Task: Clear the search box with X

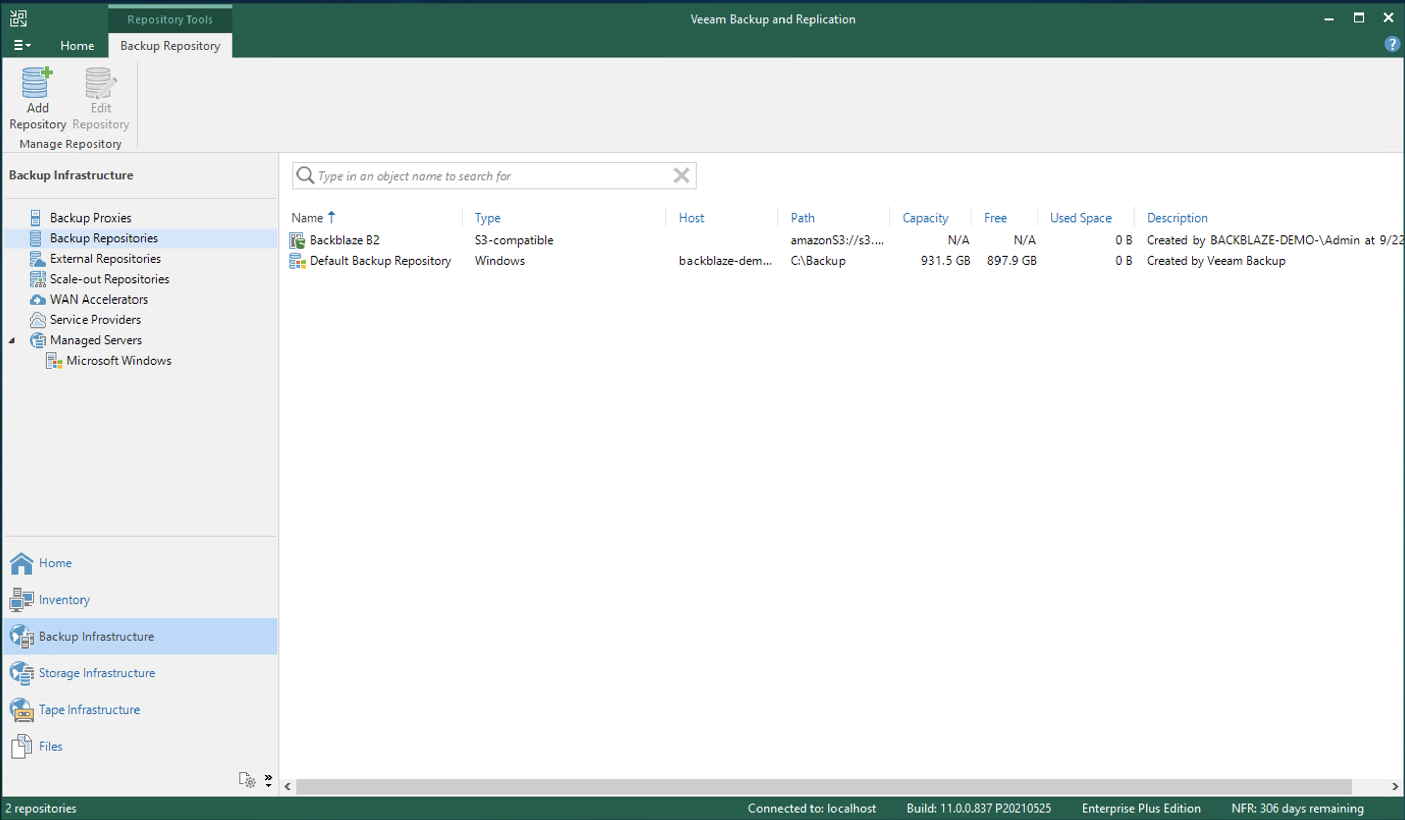Action: 681,175
